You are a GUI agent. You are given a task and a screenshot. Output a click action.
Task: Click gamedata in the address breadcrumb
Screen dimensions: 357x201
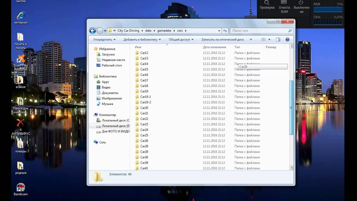[x=164, y=31]
